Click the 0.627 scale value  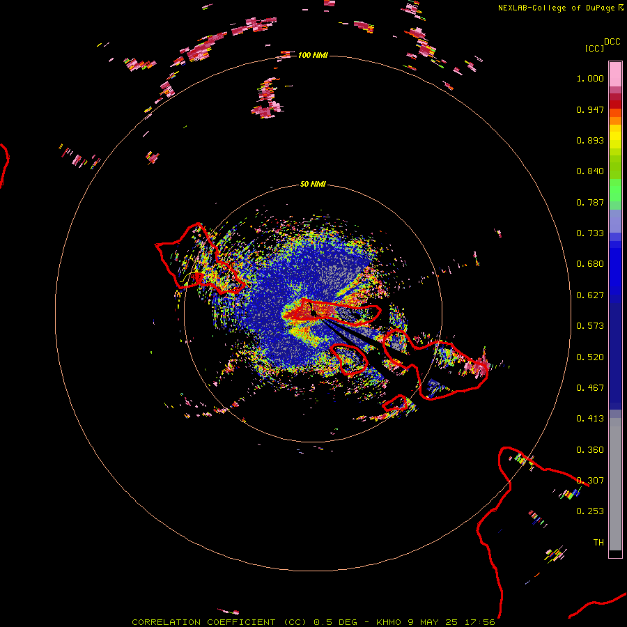pyautogui.click(x=590, y=295)
